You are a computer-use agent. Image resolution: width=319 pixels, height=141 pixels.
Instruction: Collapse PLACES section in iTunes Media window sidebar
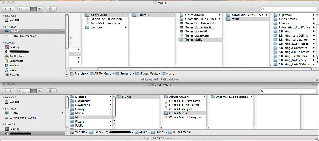tap(3, 124)
